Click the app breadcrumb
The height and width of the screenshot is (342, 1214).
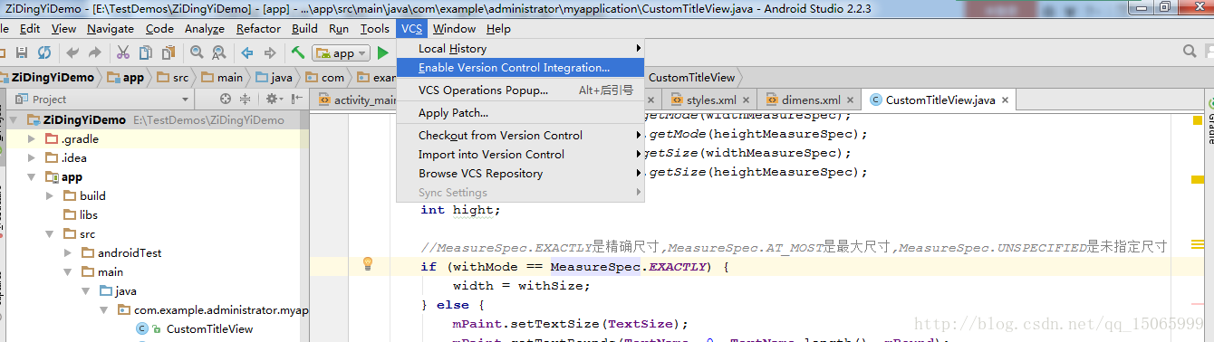[x=125, y=78]
